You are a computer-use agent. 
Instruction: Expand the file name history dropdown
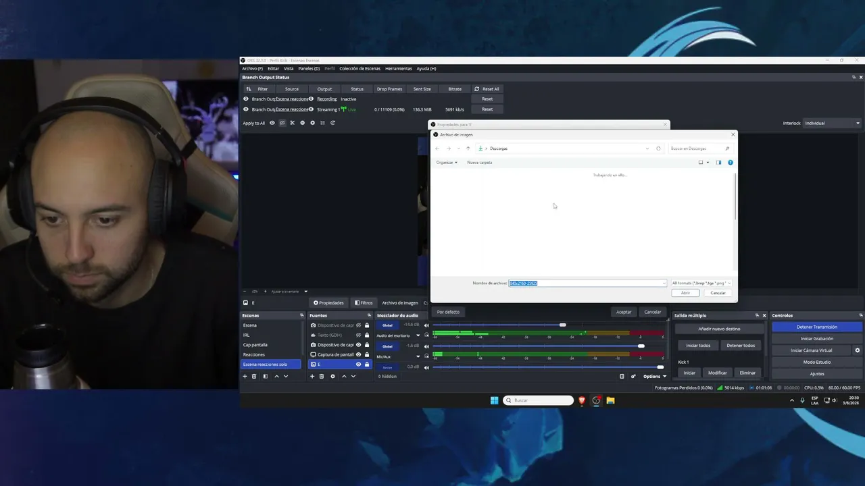coord(664,283)
